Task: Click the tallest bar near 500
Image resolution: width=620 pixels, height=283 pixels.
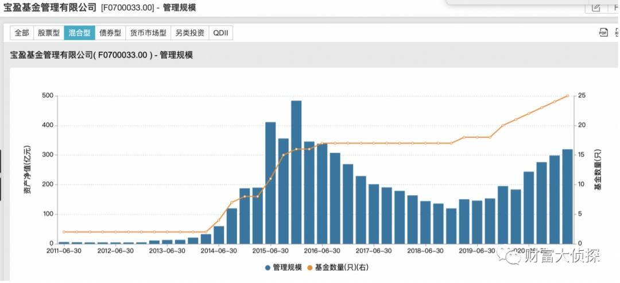Action: point(296,172)
